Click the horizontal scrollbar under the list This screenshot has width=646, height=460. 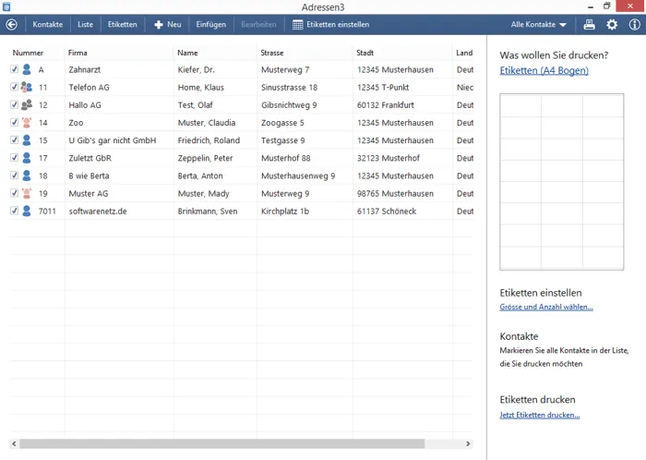(221, 443)
